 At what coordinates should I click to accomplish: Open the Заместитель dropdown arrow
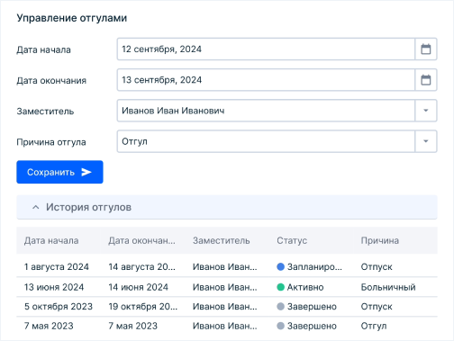coord(426,111)
